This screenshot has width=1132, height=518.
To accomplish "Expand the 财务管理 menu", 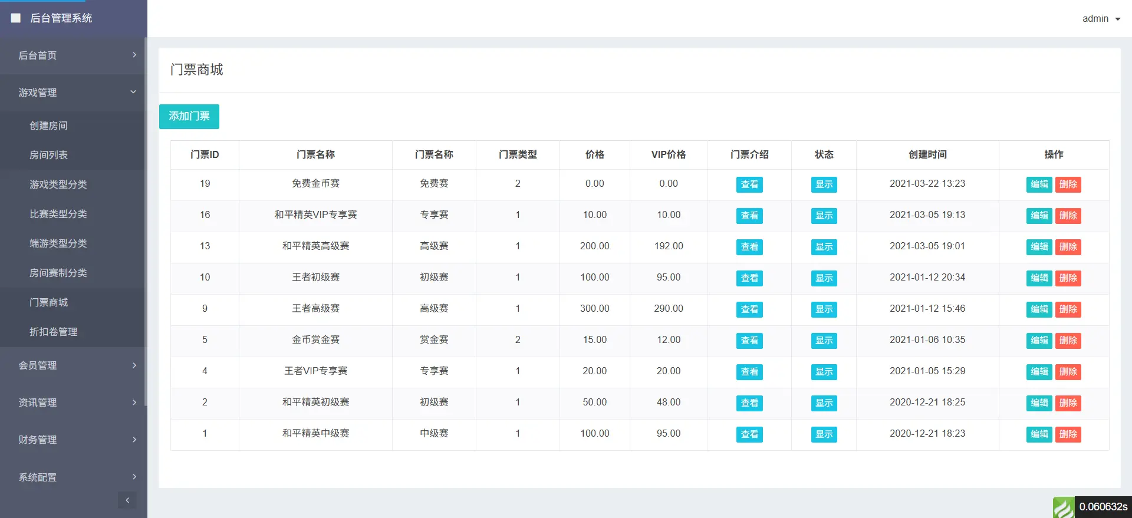I will pos(74,440).
